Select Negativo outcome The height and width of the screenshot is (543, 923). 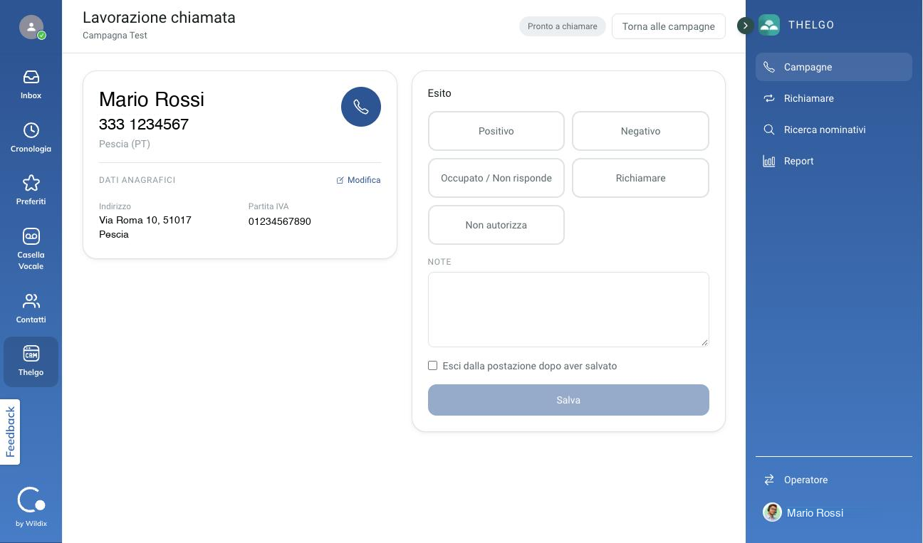[x=640, y=131]
